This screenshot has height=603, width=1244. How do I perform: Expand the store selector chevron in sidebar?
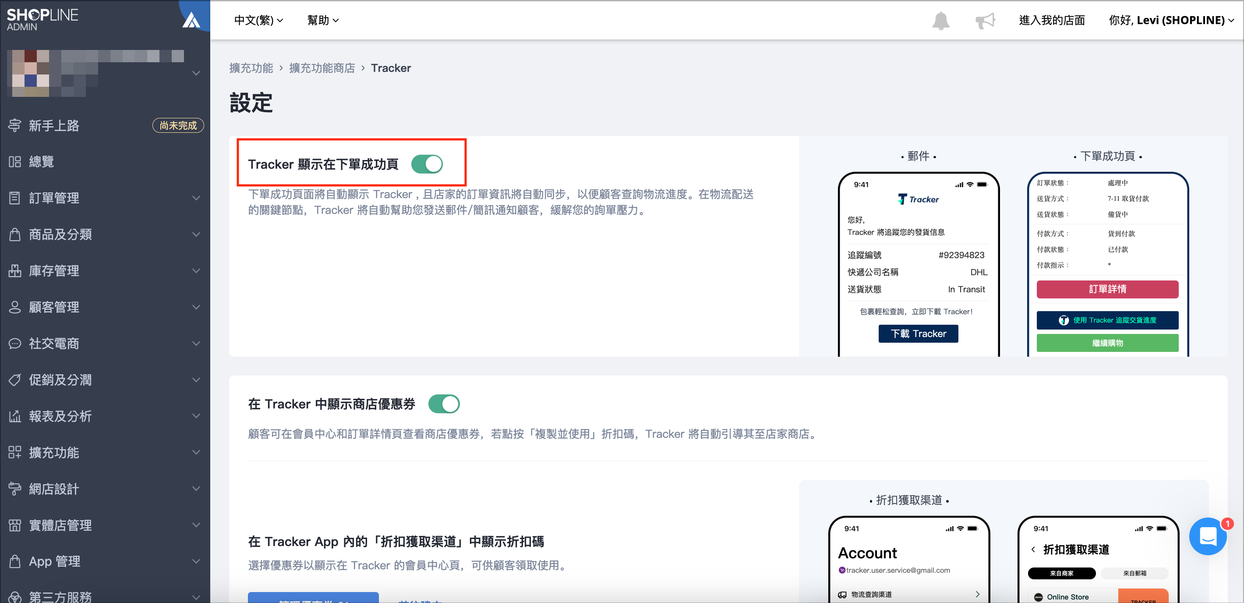(x=196, y=74)
